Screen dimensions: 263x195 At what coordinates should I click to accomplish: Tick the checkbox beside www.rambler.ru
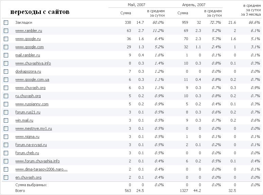(6, 31)
